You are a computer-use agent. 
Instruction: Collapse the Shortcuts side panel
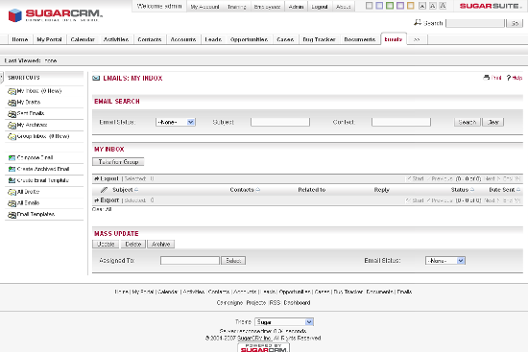(2, 78)
